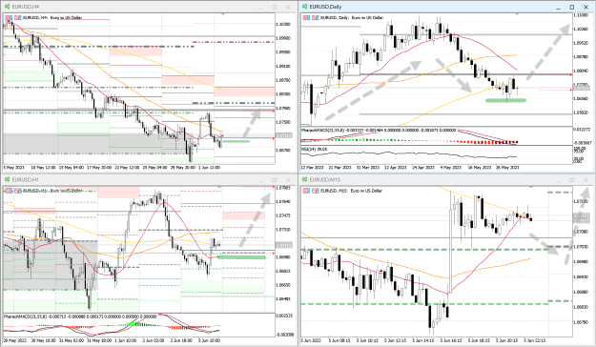Viewport: 596px width, 347px height.
Task: Click the chart shift triangle in Daily chart
Action: pyautogui.click(x=517, y=14)
